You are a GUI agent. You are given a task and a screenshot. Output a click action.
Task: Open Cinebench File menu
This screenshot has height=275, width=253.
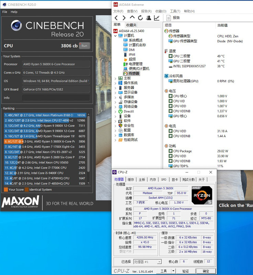(5, 12)
